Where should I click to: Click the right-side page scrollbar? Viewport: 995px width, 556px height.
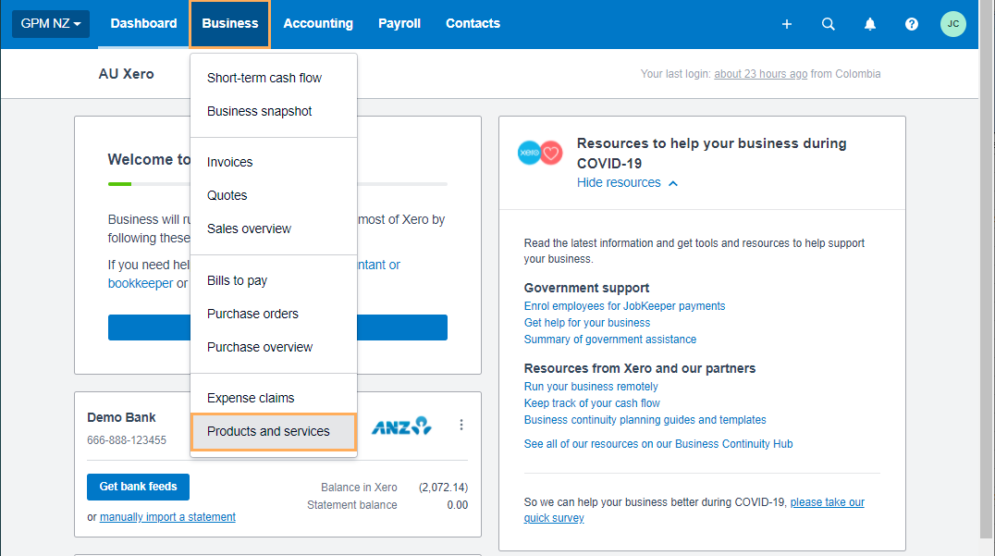coord(984,278)
